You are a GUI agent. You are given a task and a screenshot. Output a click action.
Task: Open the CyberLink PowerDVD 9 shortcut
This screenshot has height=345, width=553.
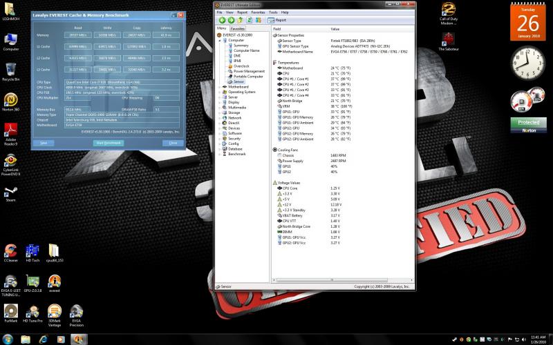point(10,164)
